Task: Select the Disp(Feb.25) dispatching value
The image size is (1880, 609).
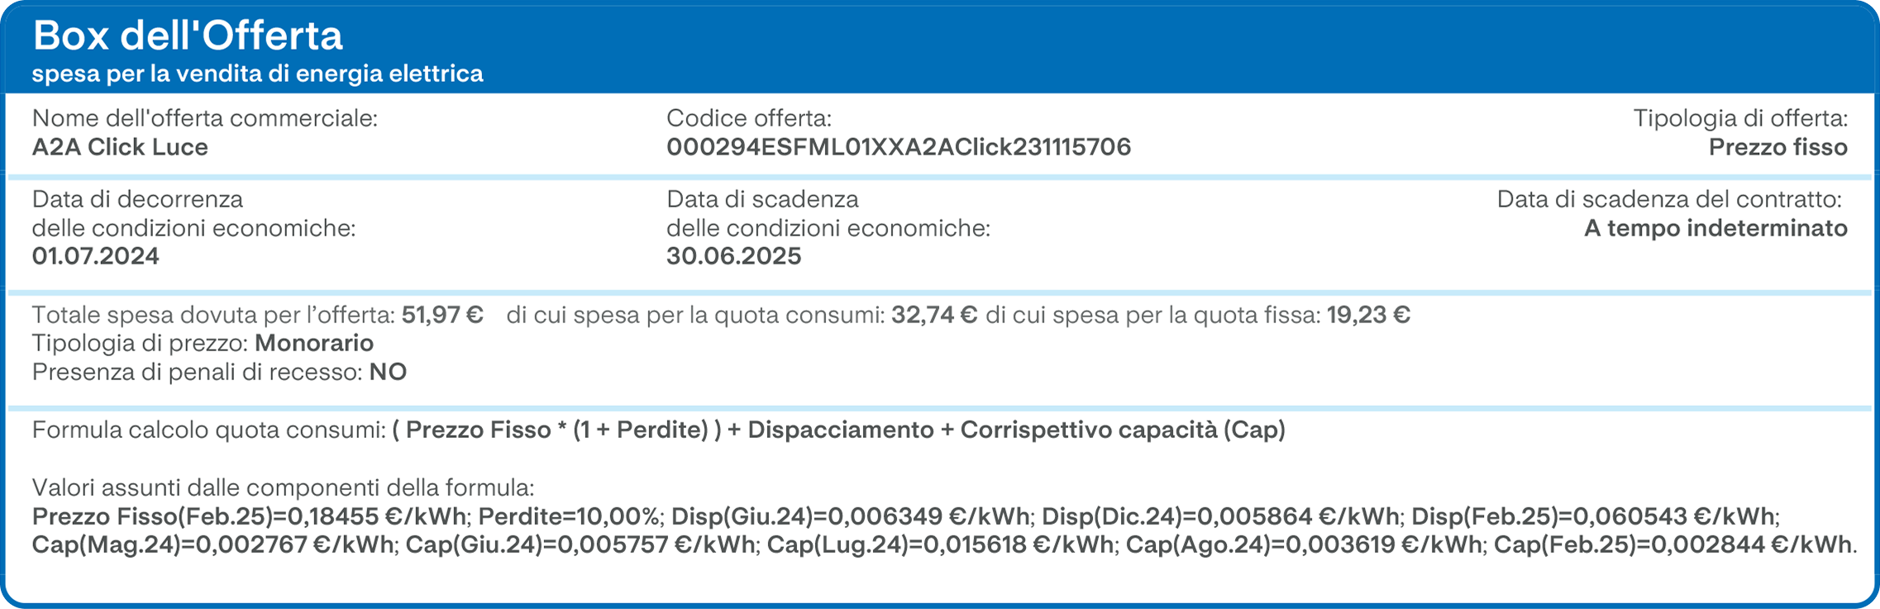Action: coord(1593,516)
